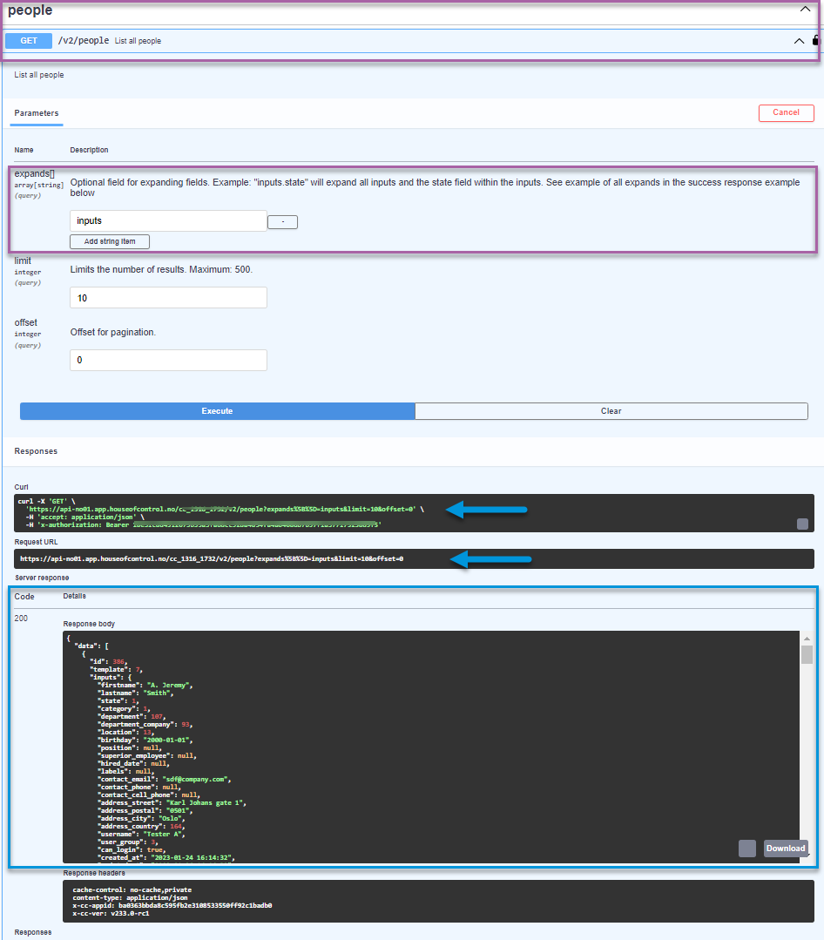This screenshot has width=824, height=940.
Task: Click the authorization lock icon
Action: pos(815,40)
